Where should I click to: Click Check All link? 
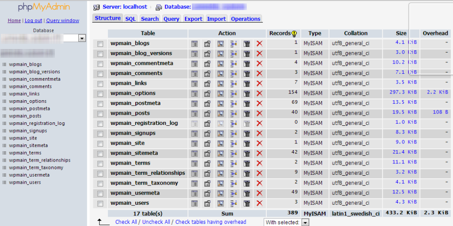point(126,222)
